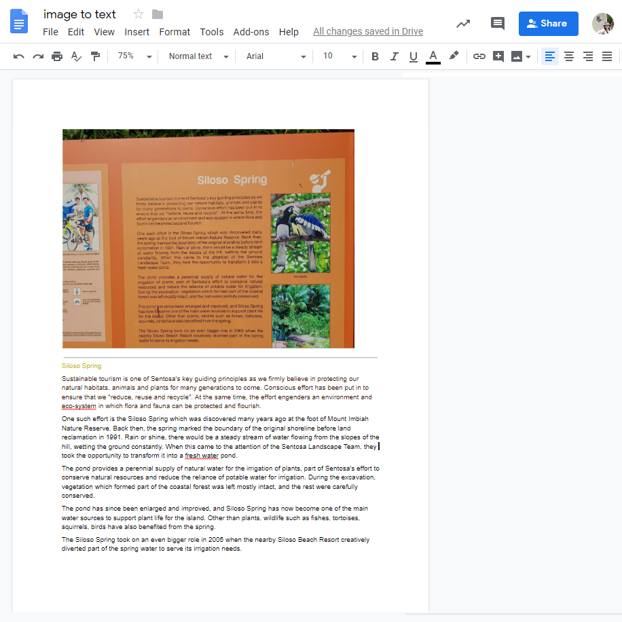This screenshot has height=622, width=622.
Task: Click the Insert image icon
Action: tap(517, 56)
